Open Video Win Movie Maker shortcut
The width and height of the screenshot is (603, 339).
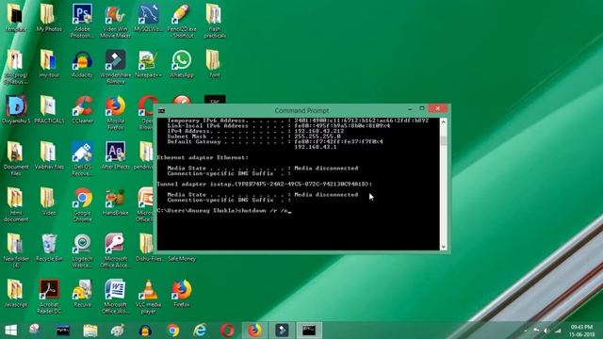tap(115, 21)
